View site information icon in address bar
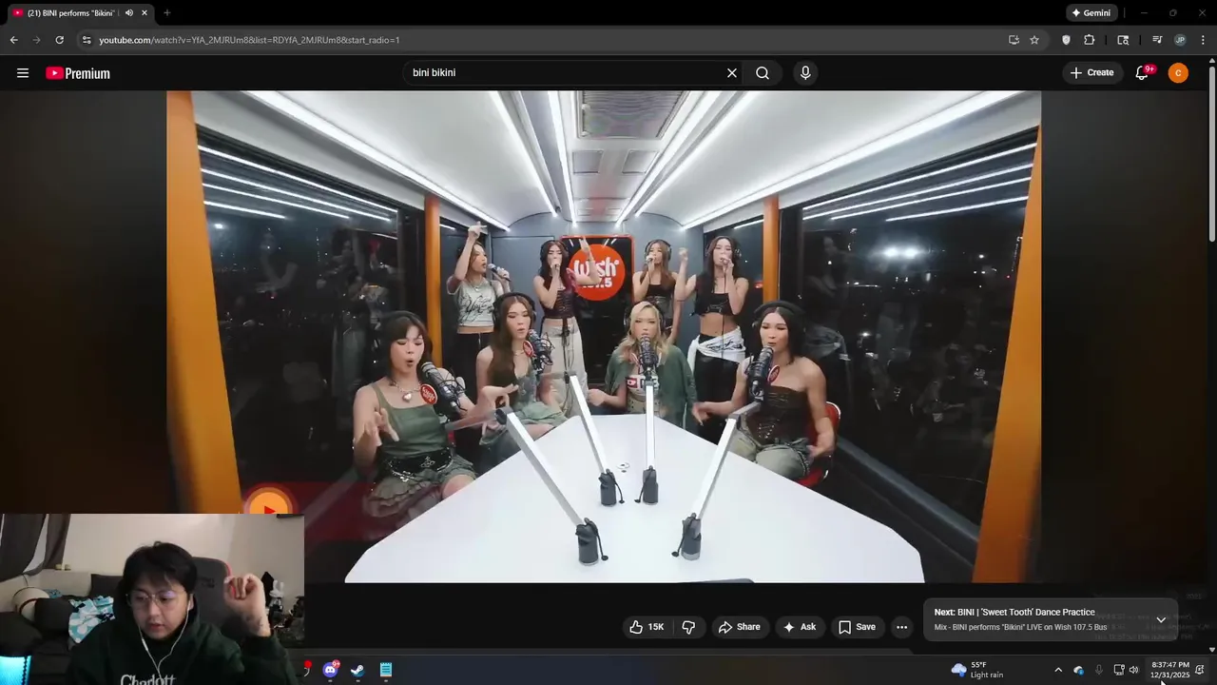The width and height of the screenshot is (1217, 685). click(x=87, y=40)
